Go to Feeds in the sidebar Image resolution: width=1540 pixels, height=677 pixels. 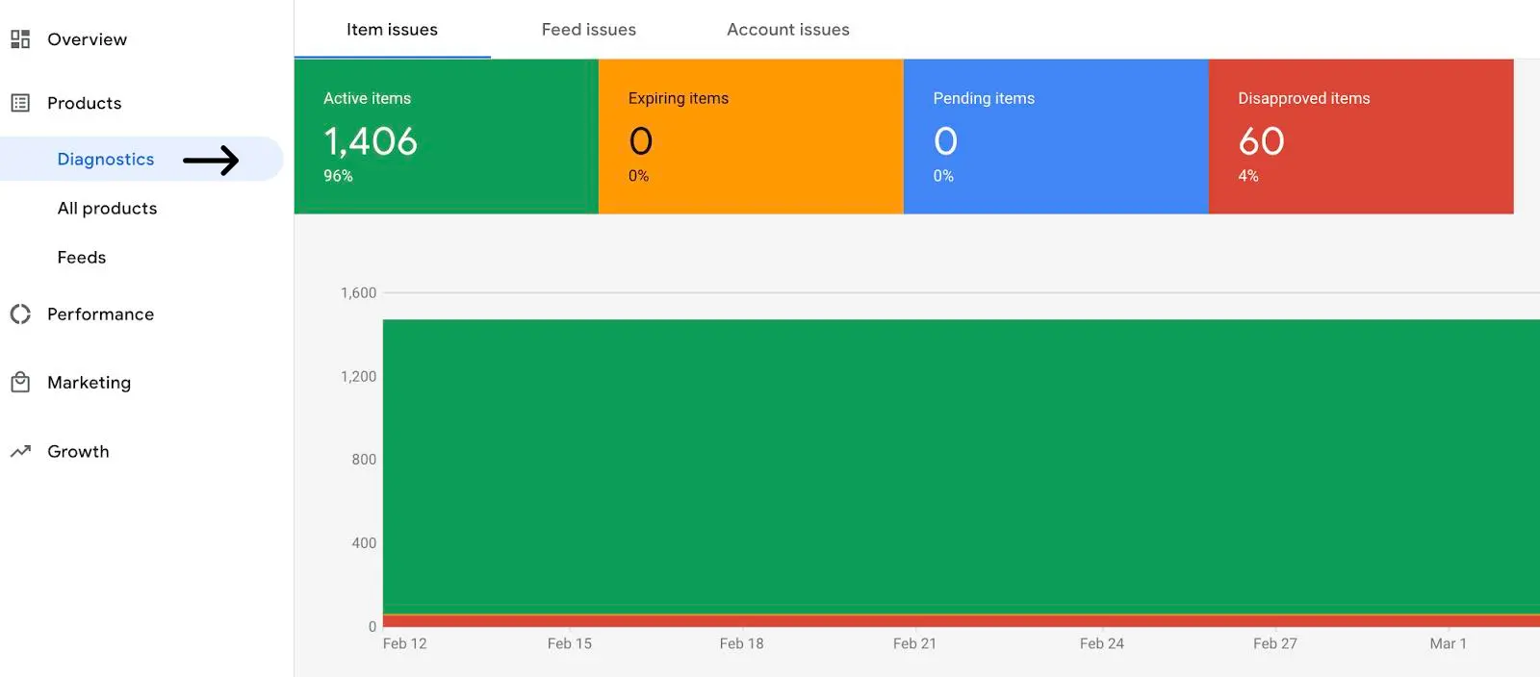pyautogui.click(x=82, y=258)
